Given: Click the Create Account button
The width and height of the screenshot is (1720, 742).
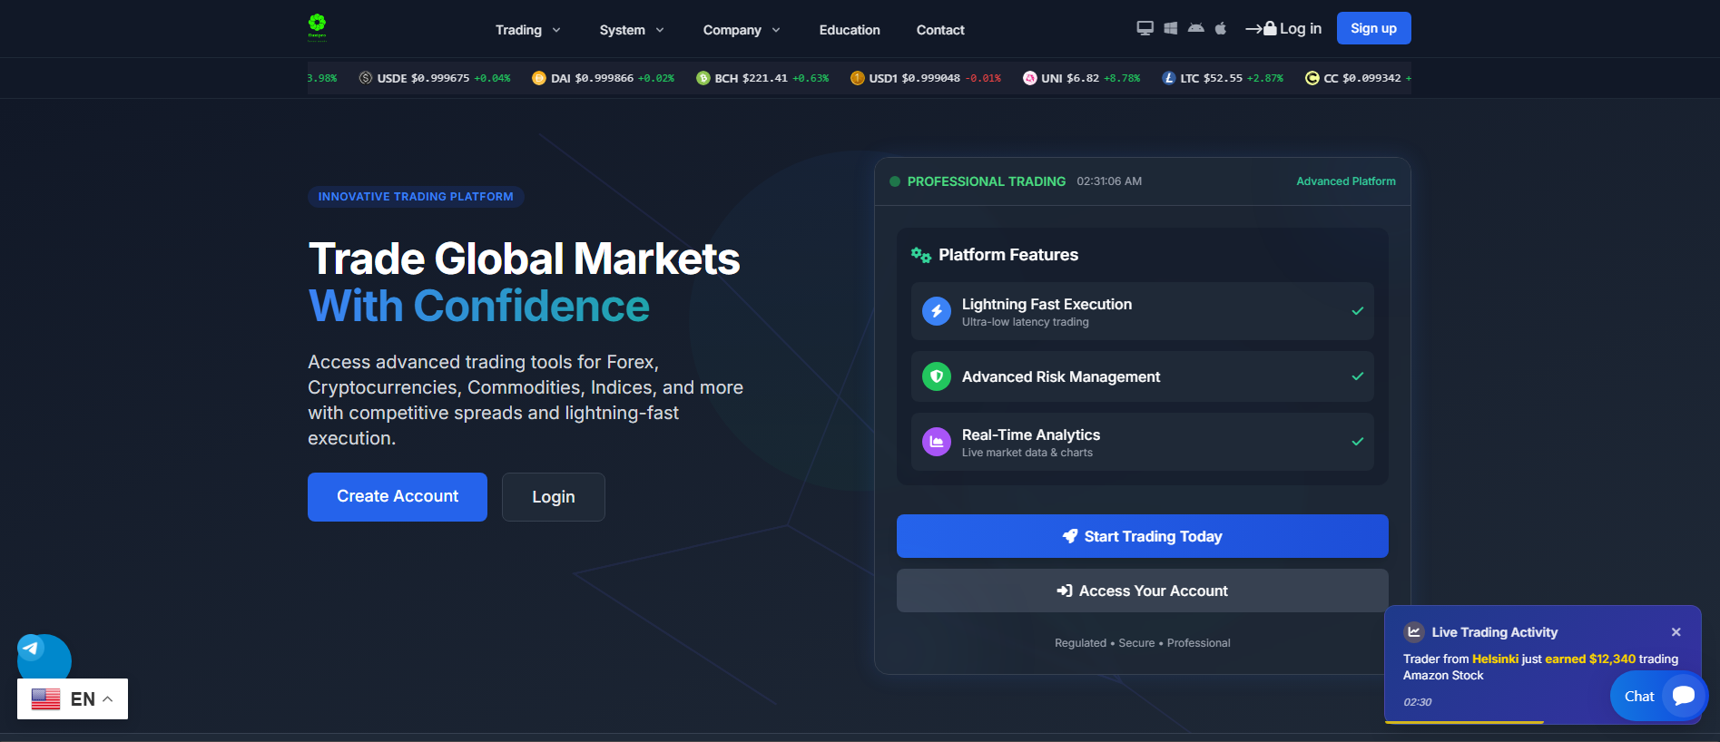Looking at the screenshot, I should coord(398,497).
